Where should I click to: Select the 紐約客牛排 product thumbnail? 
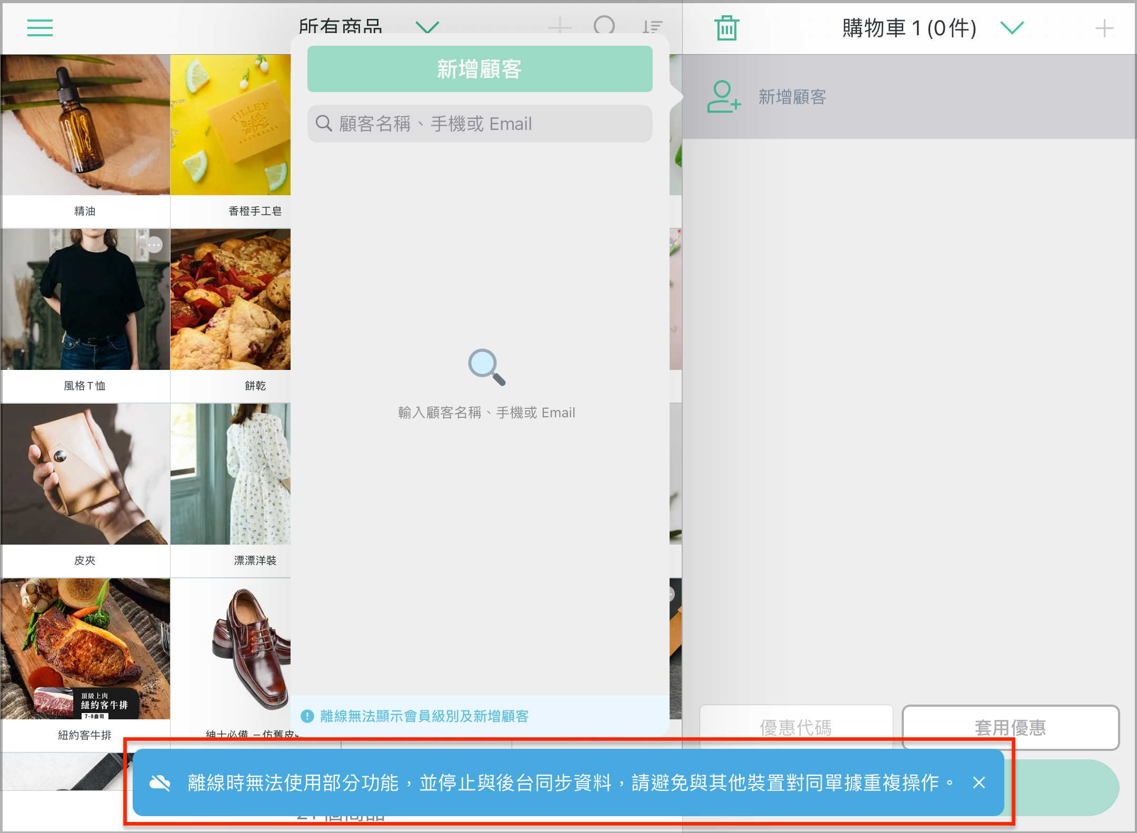click(85, 649)
